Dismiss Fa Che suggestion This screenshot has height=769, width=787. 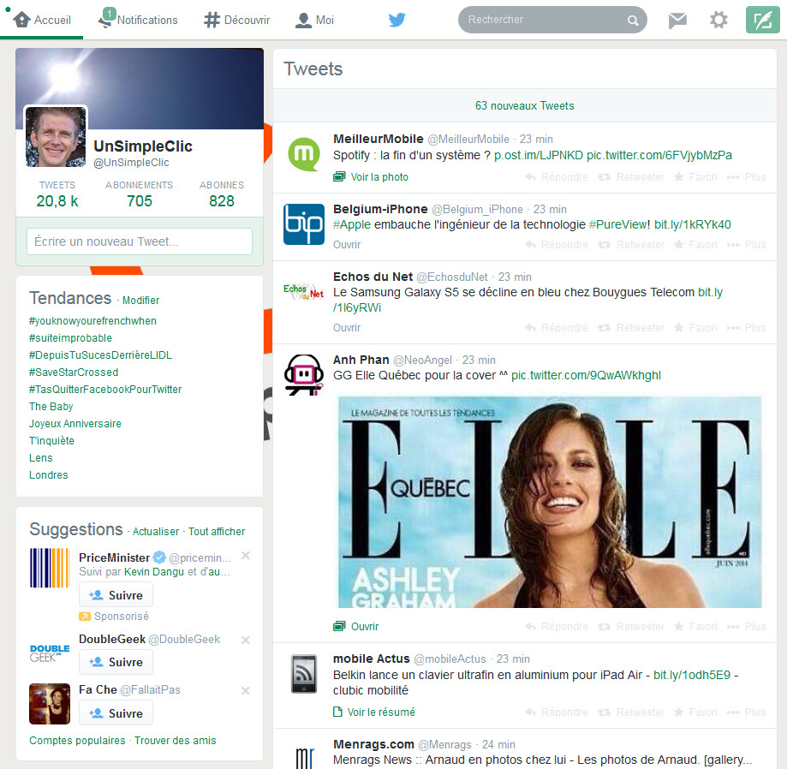click(246, 691)
